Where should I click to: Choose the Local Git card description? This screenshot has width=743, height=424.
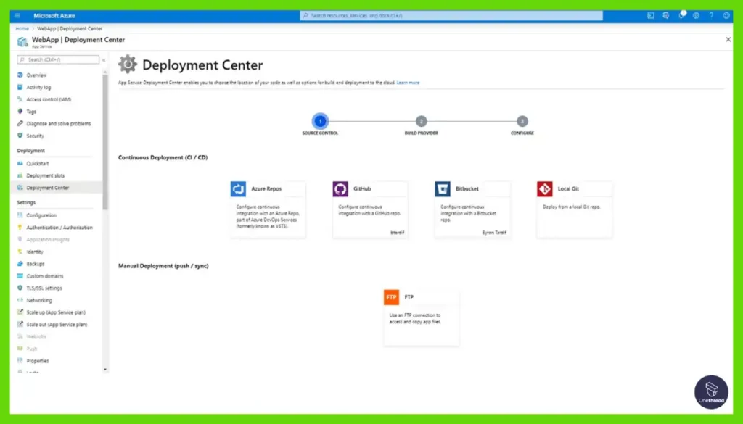[x=572, y=207]
